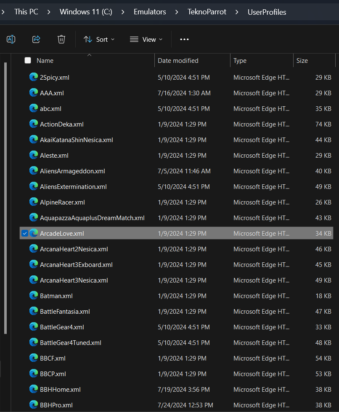
Task: Click the Edge icon of AliensArmageddon.xml
Action: (x=34, y=170)
